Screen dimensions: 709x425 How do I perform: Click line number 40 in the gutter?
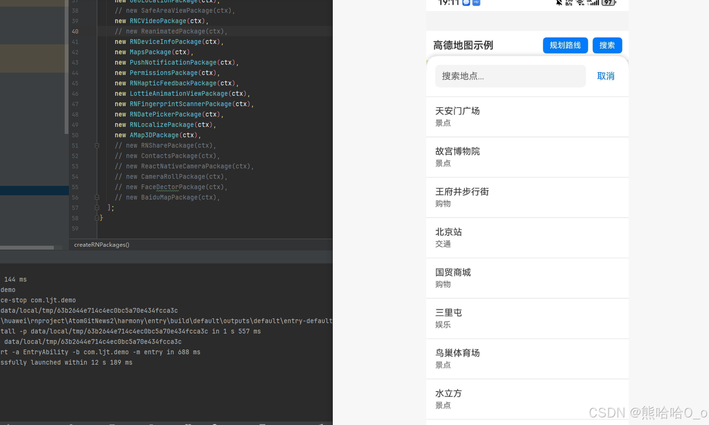point(75,32)
